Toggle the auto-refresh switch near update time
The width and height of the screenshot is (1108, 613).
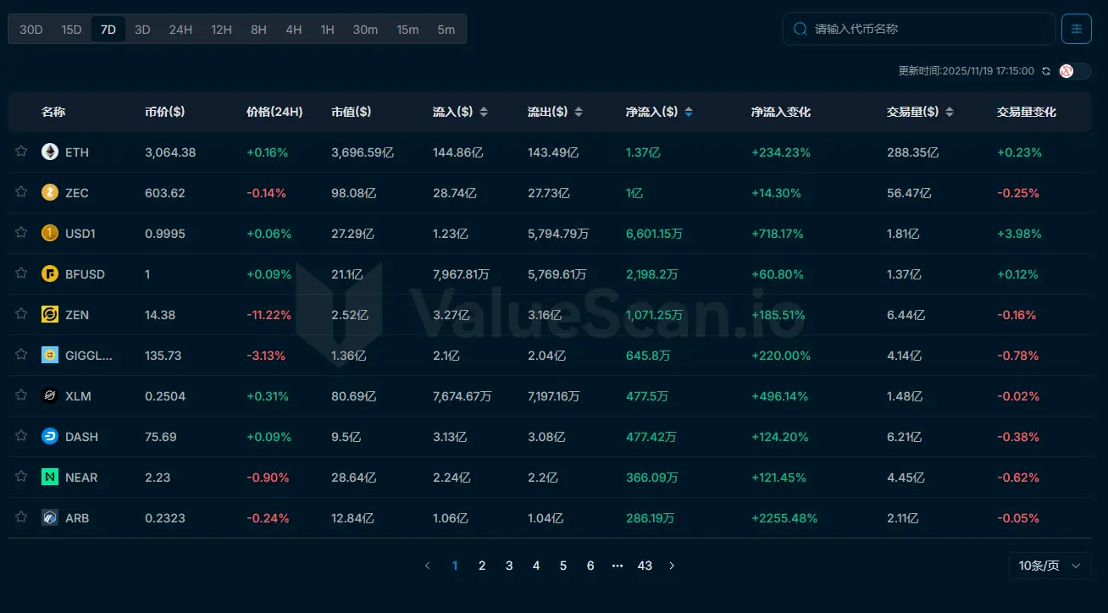[x=1075, y=71]
